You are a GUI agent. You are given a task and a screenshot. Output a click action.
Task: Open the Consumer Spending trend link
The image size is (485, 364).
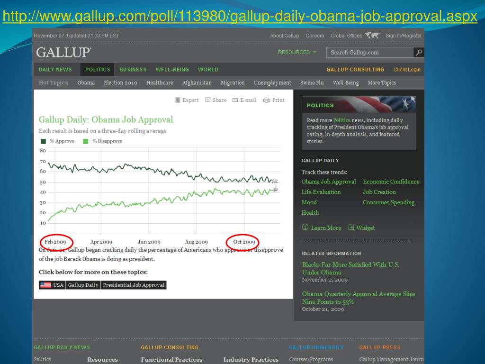point(389,202)
